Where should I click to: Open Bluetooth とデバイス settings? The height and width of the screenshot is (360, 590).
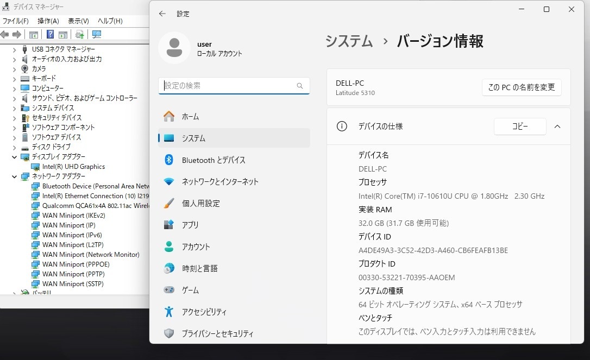(x=234, y=160)
